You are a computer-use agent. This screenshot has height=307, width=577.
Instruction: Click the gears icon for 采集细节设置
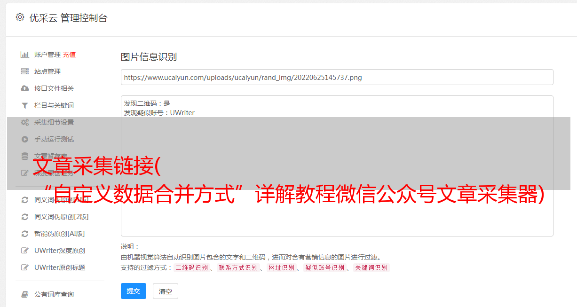tap(25, 122)
